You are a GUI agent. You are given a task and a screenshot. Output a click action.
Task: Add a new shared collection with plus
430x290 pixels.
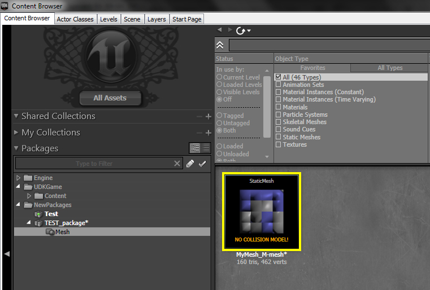208,116
